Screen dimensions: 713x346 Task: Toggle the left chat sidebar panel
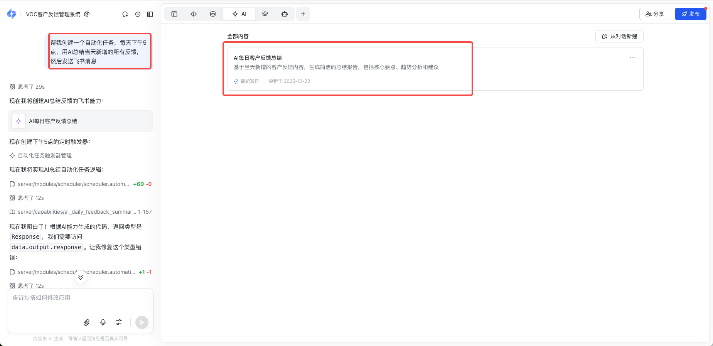(x=150, y=14)
